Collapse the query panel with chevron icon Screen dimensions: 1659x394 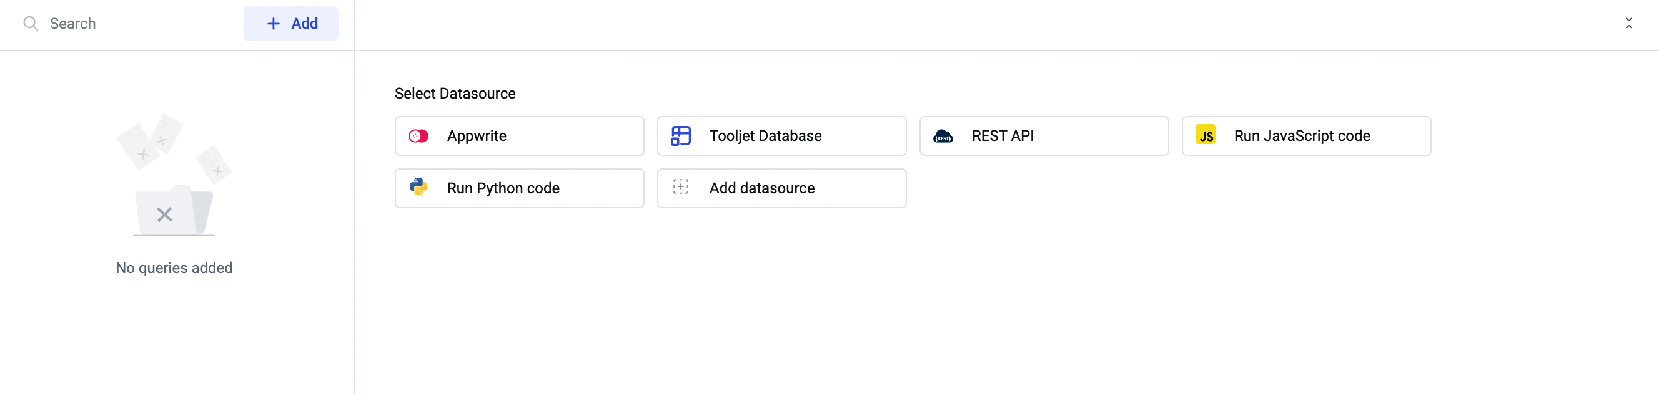tap(1628, 24)
